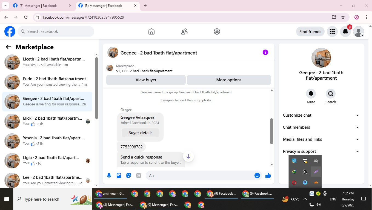Jump to latest message arrow button
This screenshot has width=372, height=210.
pos(188,156)
